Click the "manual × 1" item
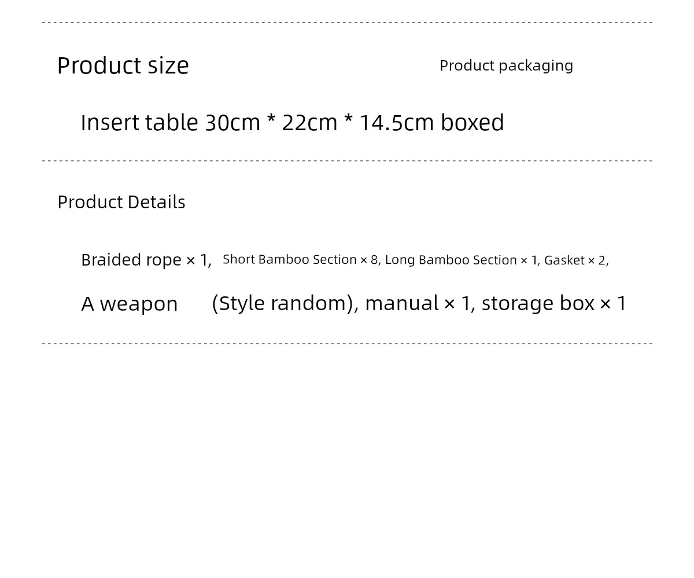Screen dimensions: 694x578 tap(418, 303)
